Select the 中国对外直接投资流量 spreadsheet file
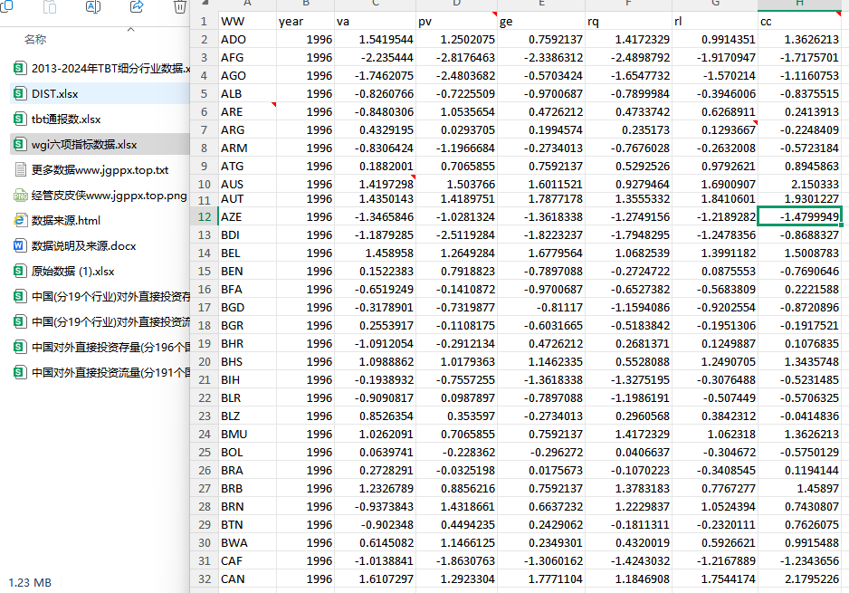This screenshot has height=593, width=849. point(100,373)
